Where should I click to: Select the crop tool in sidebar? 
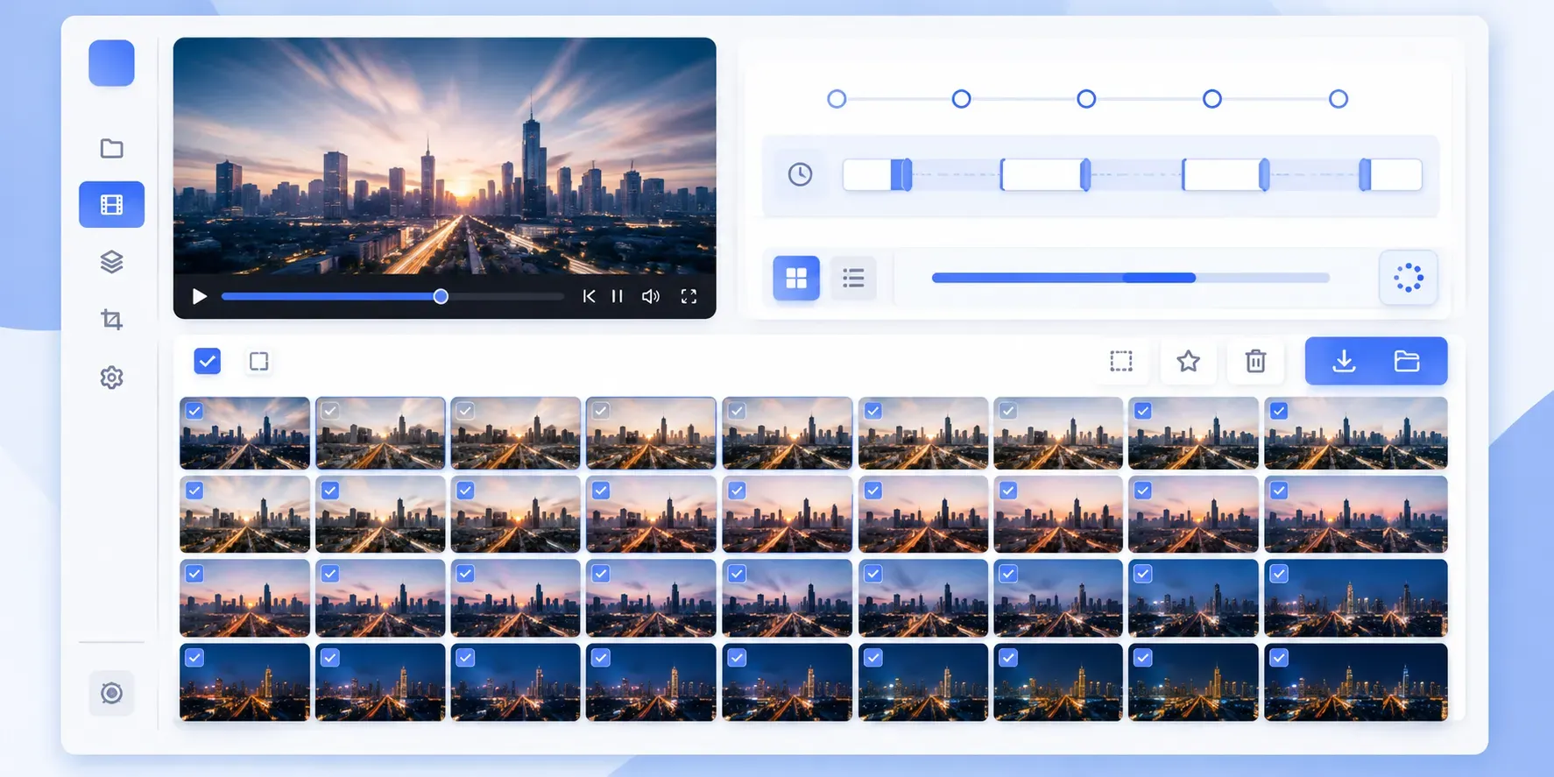click(x=111, y=320)
